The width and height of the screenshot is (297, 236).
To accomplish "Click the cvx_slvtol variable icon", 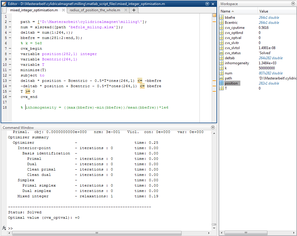I will point(222,48).
